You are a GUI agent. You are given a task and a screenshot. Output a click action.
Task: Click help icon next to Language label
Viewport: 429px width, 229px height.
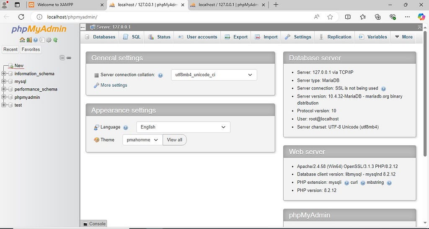[126, 127]
